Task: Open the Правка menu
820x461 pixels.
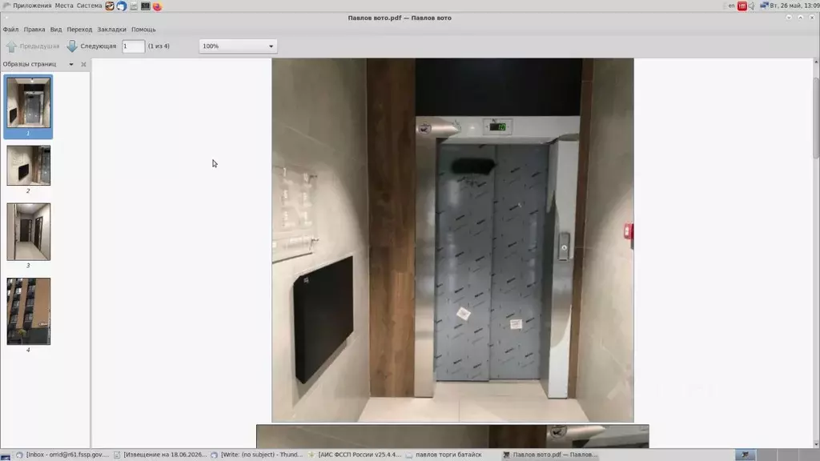Action: 34,30
